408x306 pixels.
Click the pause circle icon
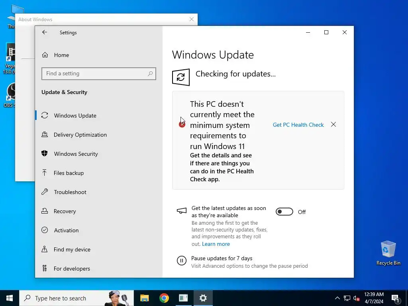point(182,261)
